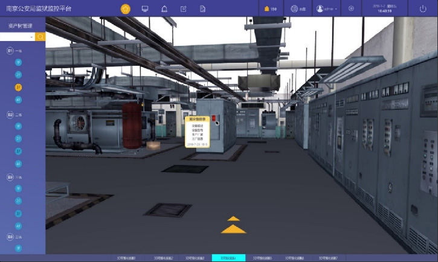Select the 4F node under D2
This screenshot has height=262, width=438.
pyautogui.click(x=19, y=164)
